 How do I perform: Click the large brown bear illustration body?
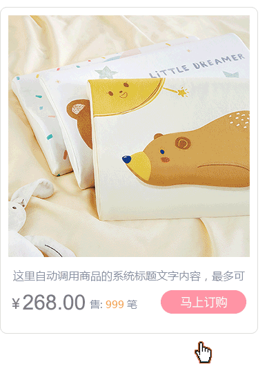point(191,151)
